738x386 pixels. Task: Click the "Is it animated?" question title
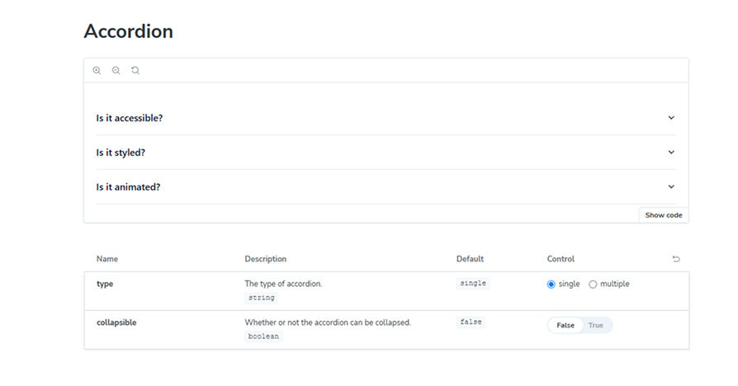click(128, 187)
